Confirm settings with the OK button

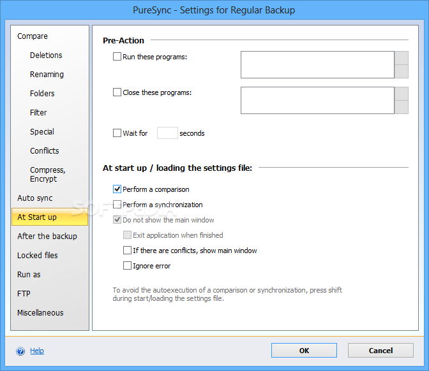304,351
